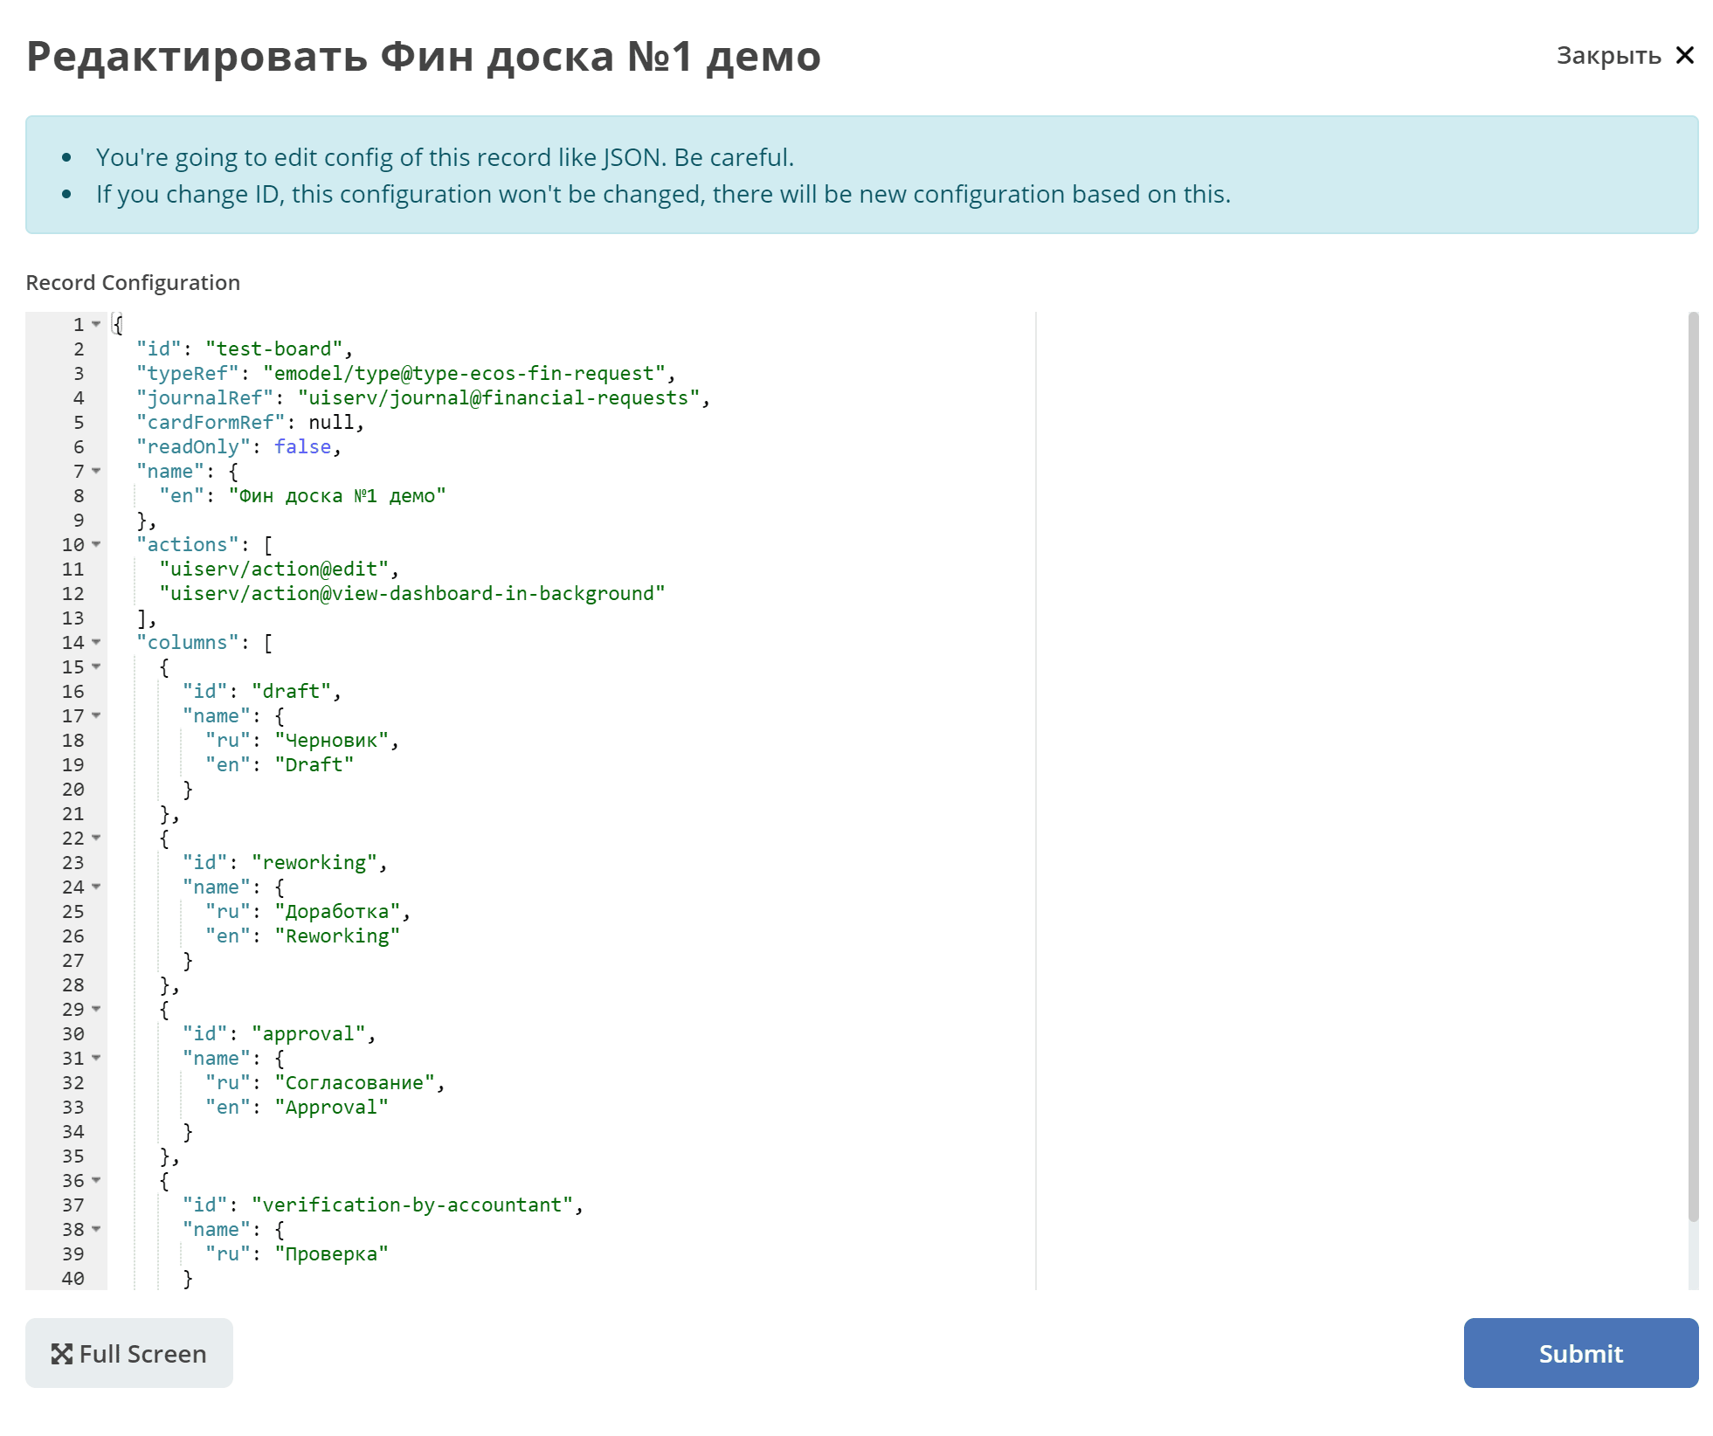Fold the approval "name" object on line 31

(x=96, y=1058)
